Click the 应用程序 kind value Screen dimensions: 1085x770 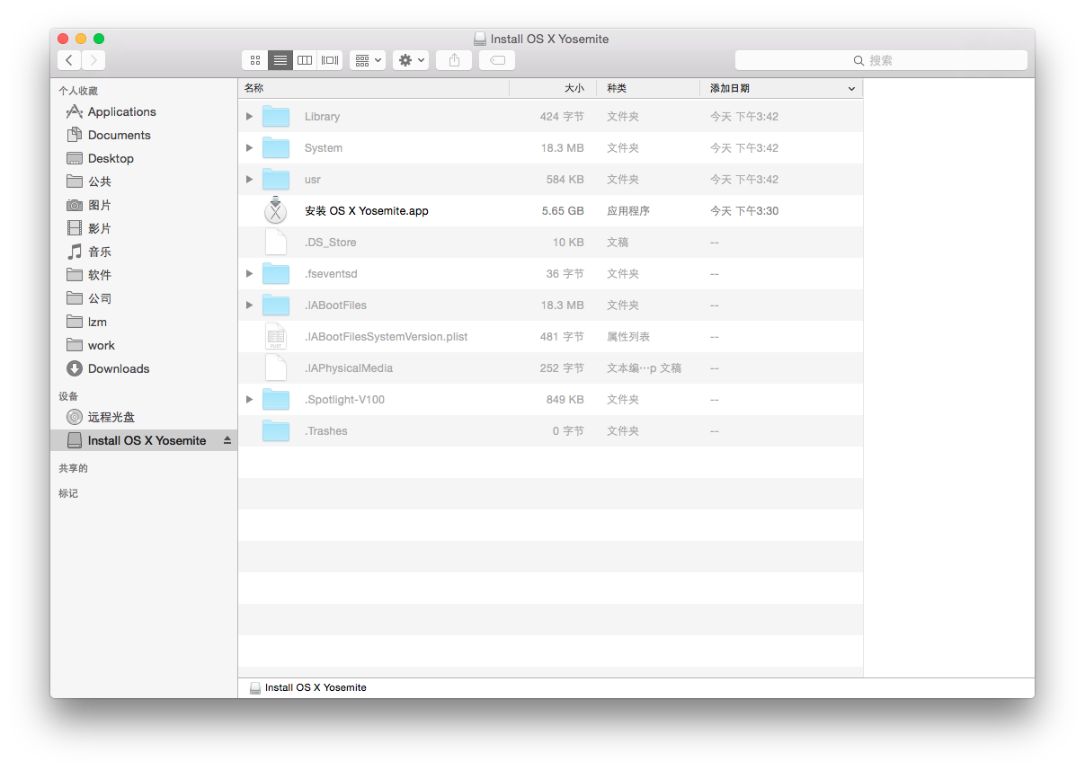point(628,211)
